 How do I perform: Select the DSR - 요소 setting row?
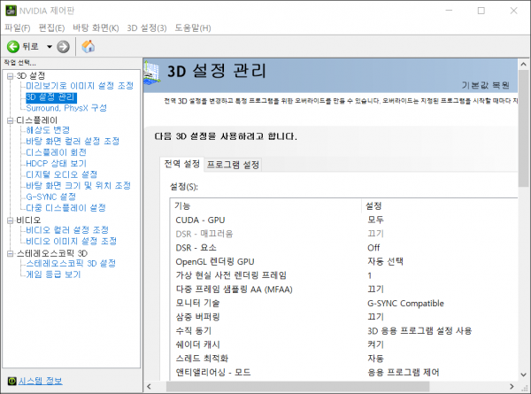pos(343,248)
